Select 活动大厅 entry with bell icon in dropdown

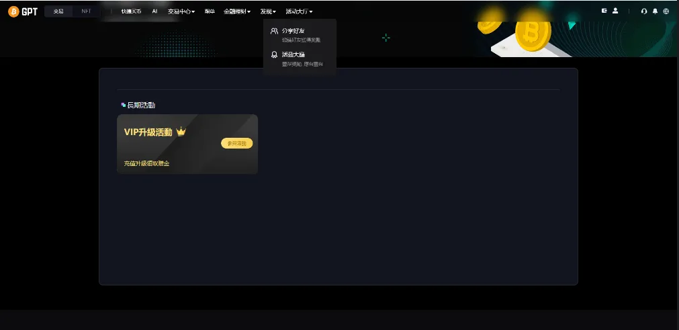click(x=293, y=54)
